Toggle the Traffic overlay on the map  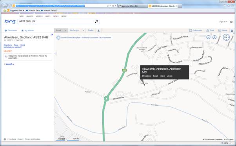(91, 31)
